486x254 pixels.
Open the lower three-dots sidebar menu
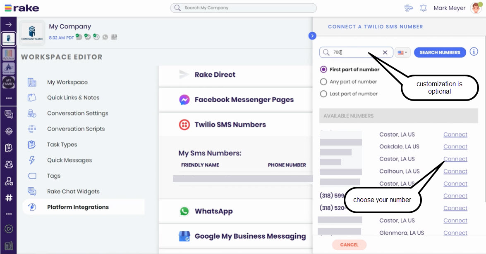(x=9, y=214)
